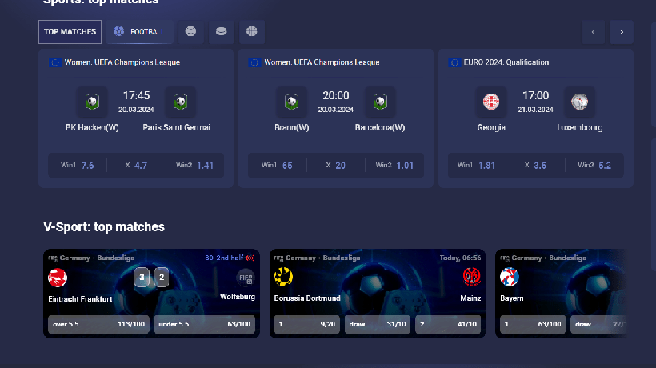Click the score 3 box on Frankfurt match
This screenshot has width=656, height=368.
pos(142,278)
